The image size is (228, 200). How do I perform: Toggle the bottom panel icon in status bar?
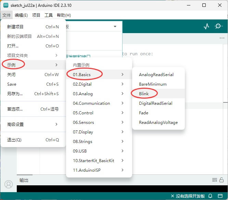220,196
